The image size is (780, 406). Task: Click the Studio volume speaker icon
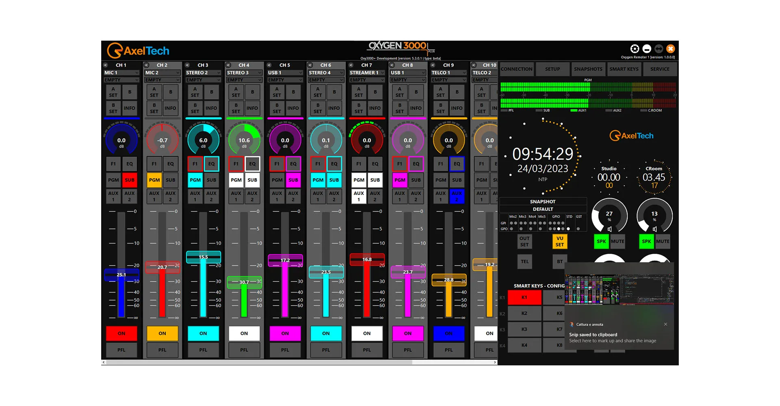[609, 229]
